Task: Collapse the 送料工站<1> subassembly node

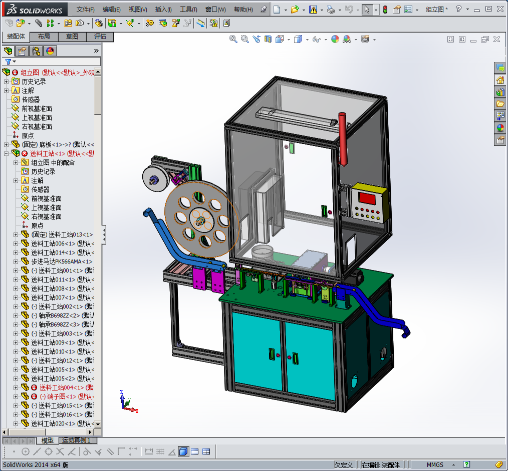Action: point(6,153)
